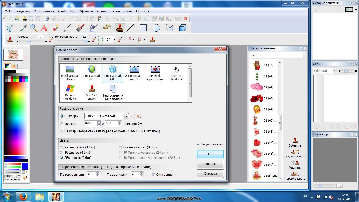359x202 pixels.
Task: Open the Love stamp category dropdown
Action: point(305,55)
